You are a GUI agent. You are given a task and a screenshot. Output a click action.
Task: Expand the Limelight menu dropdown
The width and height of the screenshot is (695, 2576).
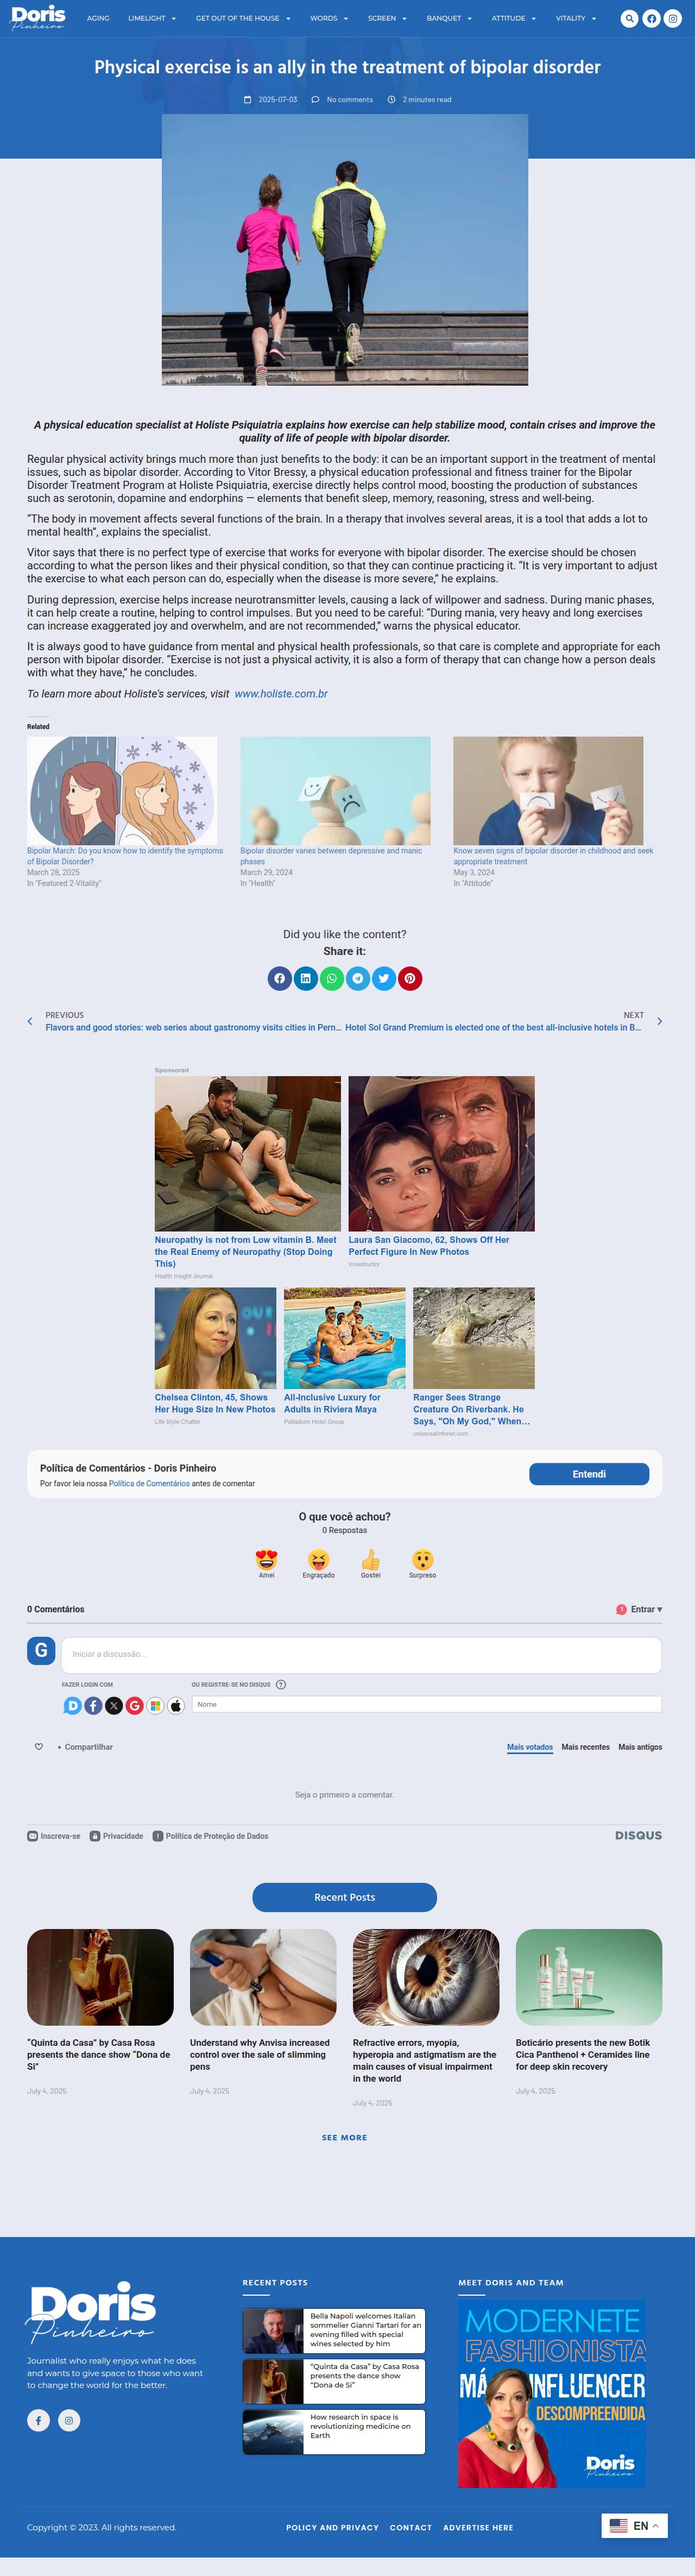click(x=151, y=18)
